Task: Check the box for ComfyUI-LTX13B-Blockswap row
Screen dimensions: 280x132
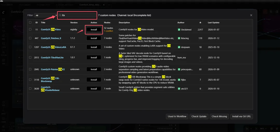Action: [30, 80]
